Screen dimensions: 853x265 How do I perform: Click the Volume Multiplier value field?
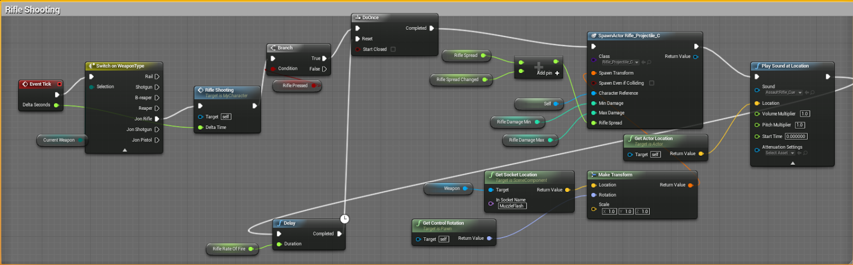point(805,114)
